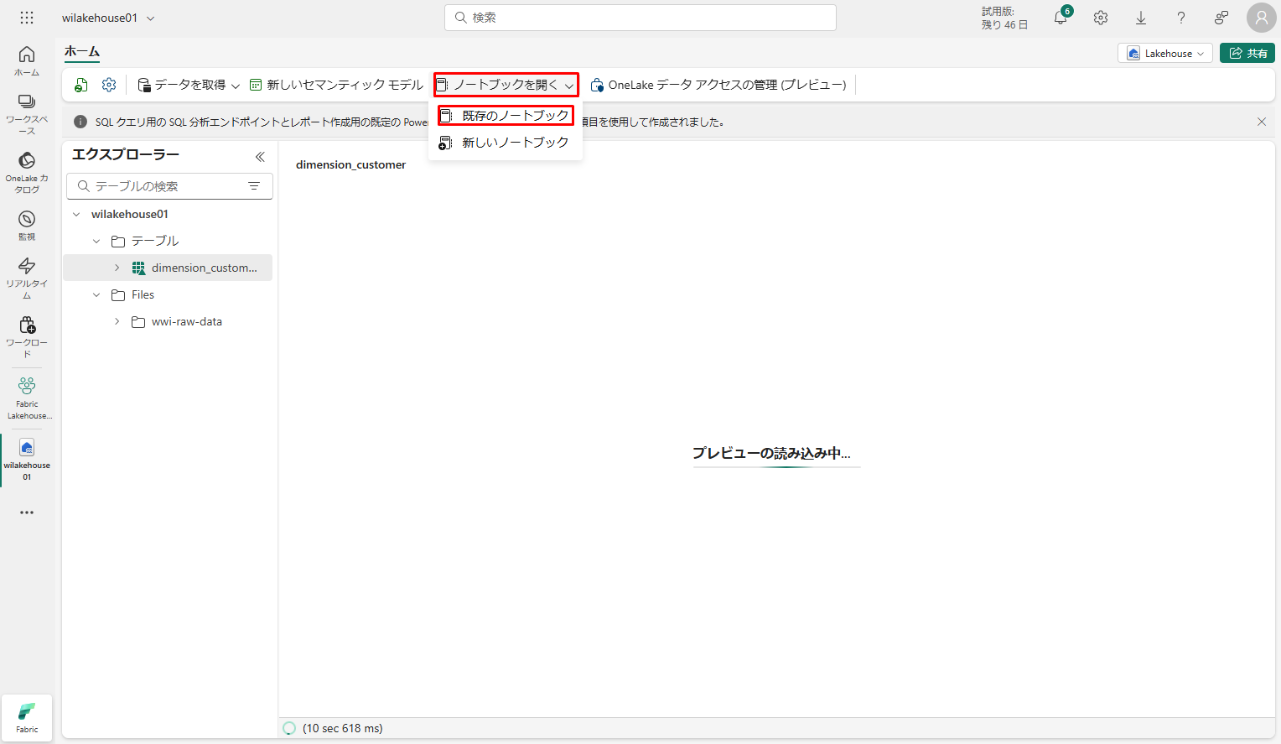
Task: Open the Fabric Lakehouse workspace icon
Action: (27, 398)
